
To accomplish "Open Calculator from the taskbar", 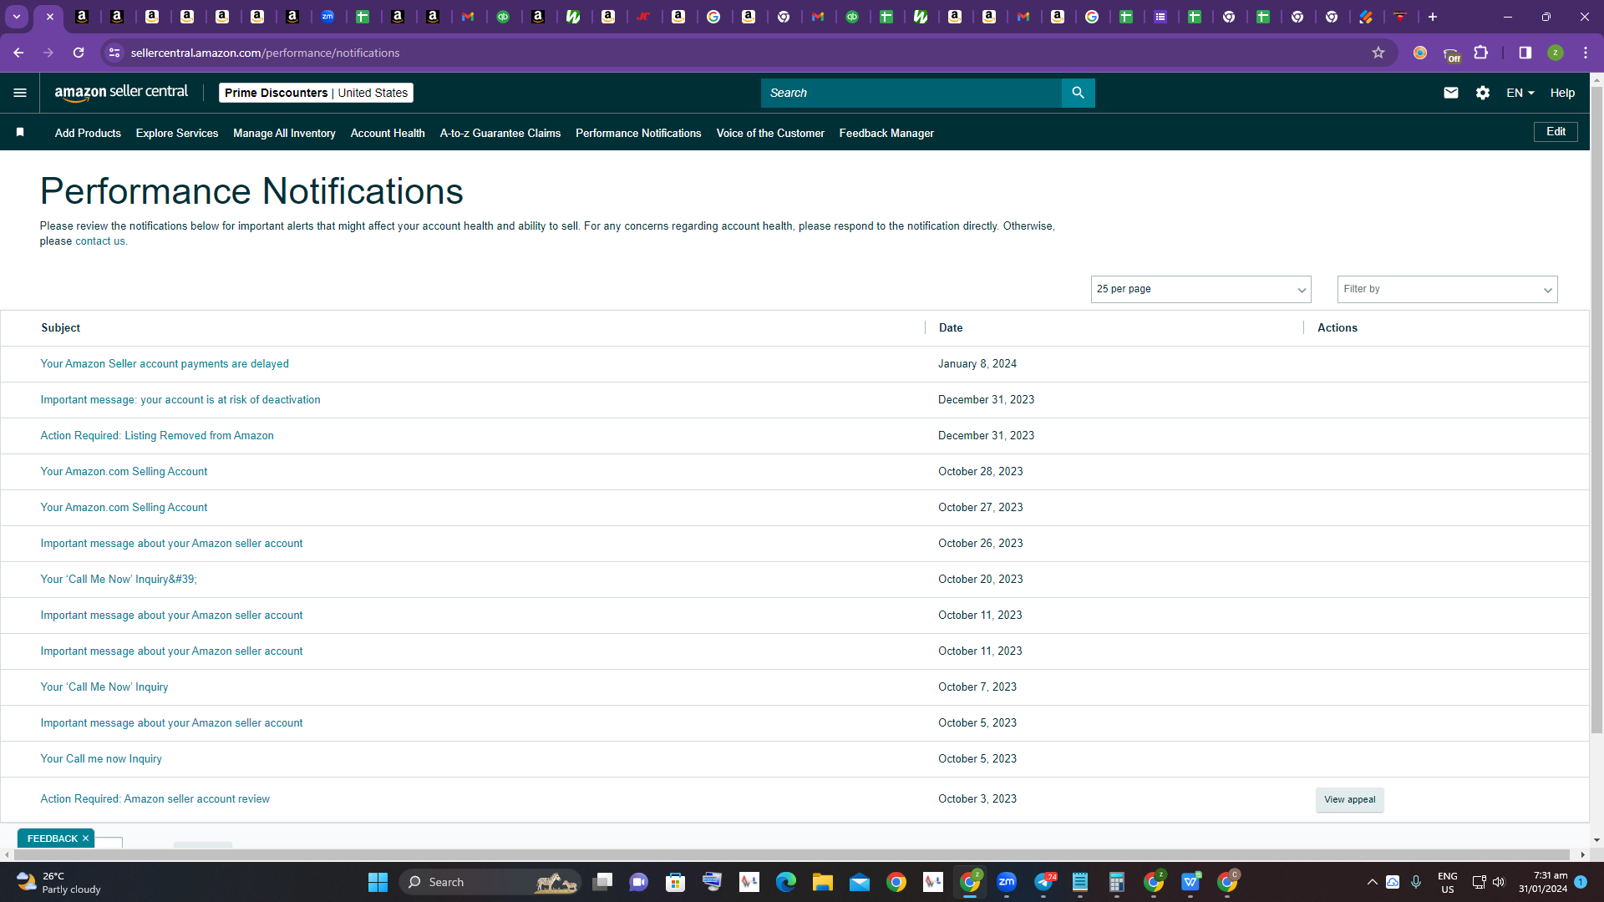I will click(x=1117, y=882).
